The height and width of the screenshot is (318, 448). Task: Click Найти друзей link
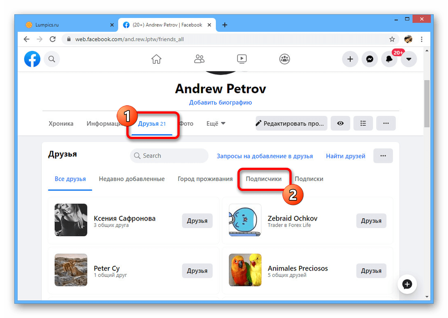tap(345, 156)
